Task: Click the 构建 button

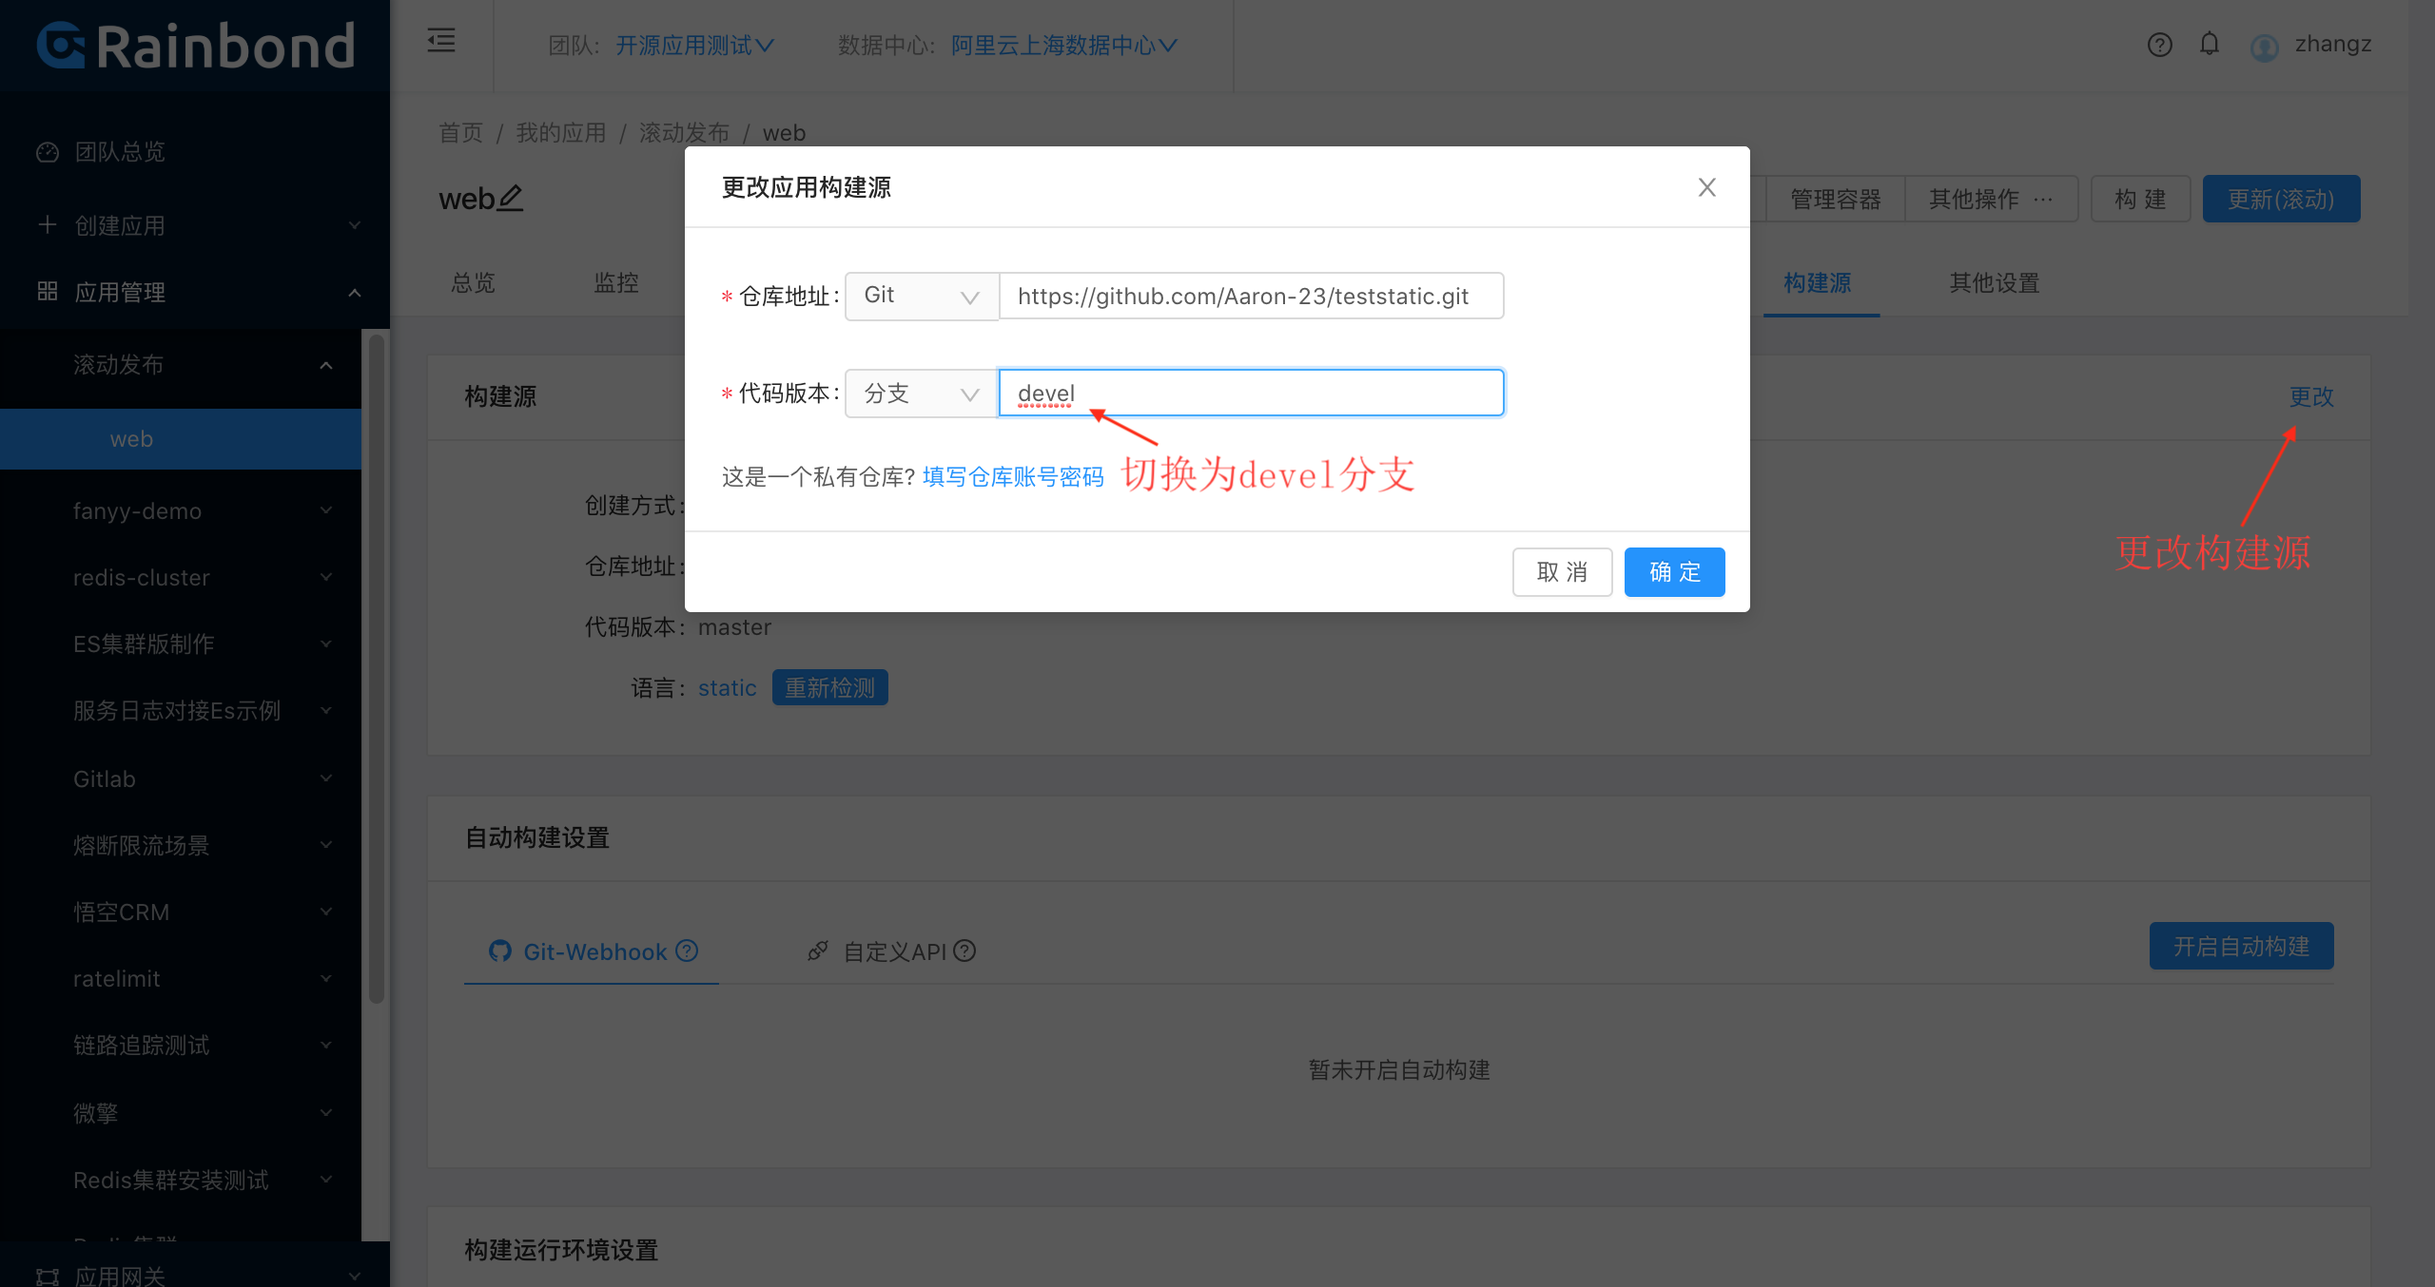Action: 2140,199
